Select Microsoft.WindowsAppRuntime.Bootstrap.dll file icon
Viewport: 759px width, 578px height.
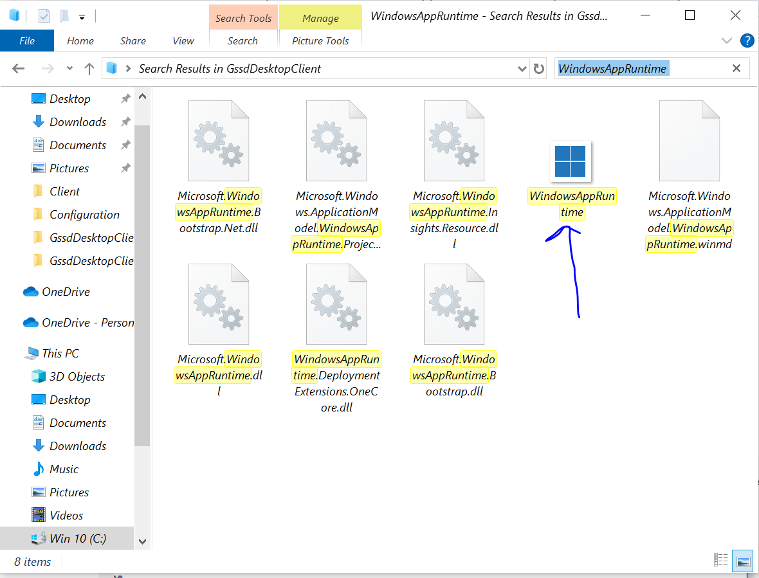[454, 304]
